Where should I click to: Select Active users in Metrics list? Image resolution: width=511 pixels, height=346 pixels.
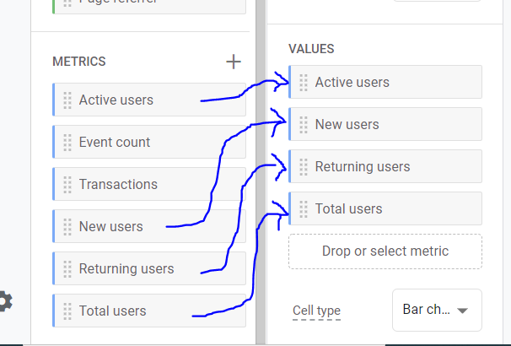pos(149,100)
